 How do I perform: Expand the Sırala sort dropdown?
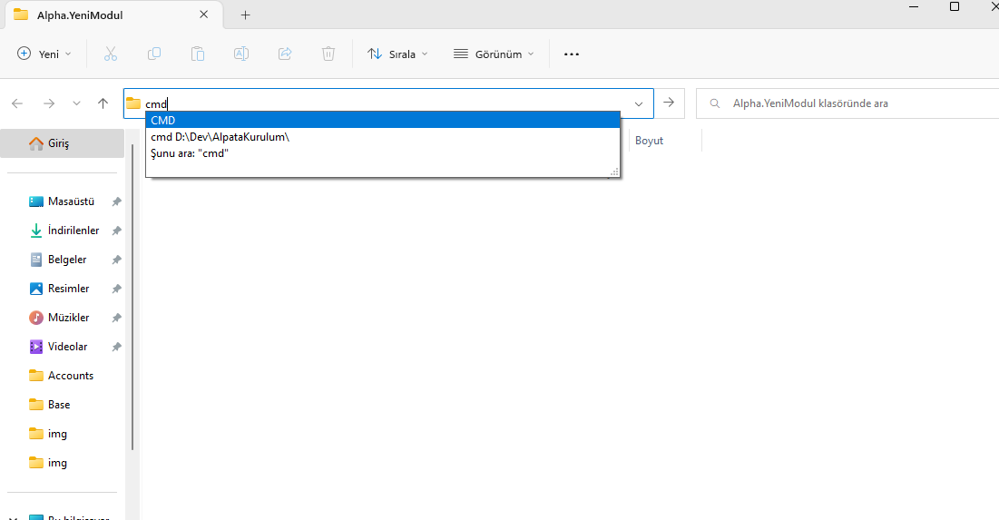pos(397,54)
